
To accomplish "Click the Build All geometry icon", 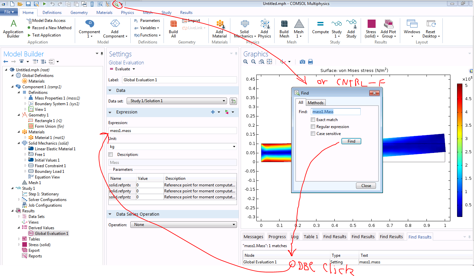I will click(x=173, y=25).
